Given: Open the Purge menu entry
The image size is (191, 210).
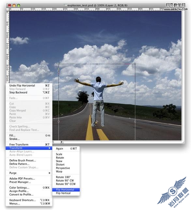Looking at the screenshot, I should pyautogui.click(x=29, y=173).
